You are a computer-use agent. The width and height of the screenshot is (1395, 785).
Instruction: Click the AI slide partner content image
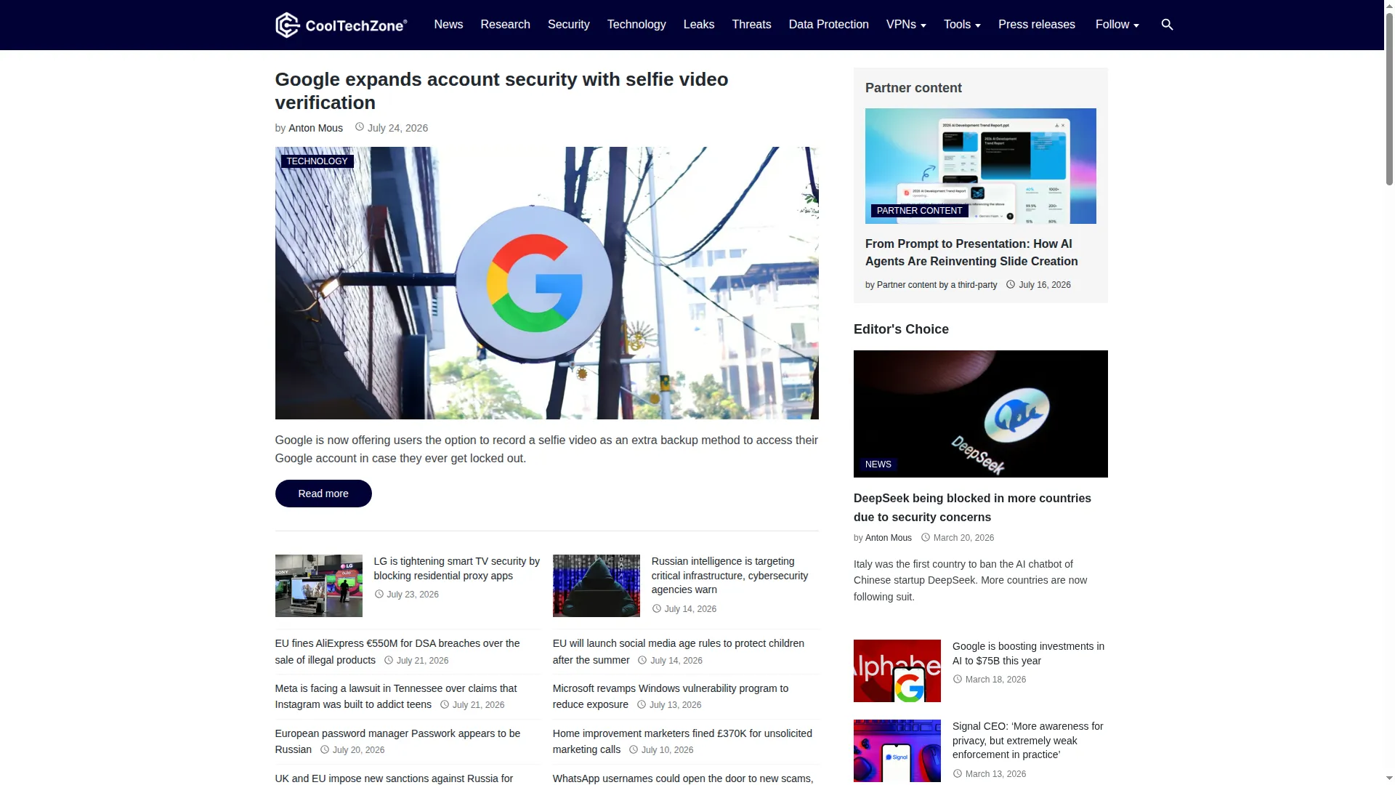point(980,166)
